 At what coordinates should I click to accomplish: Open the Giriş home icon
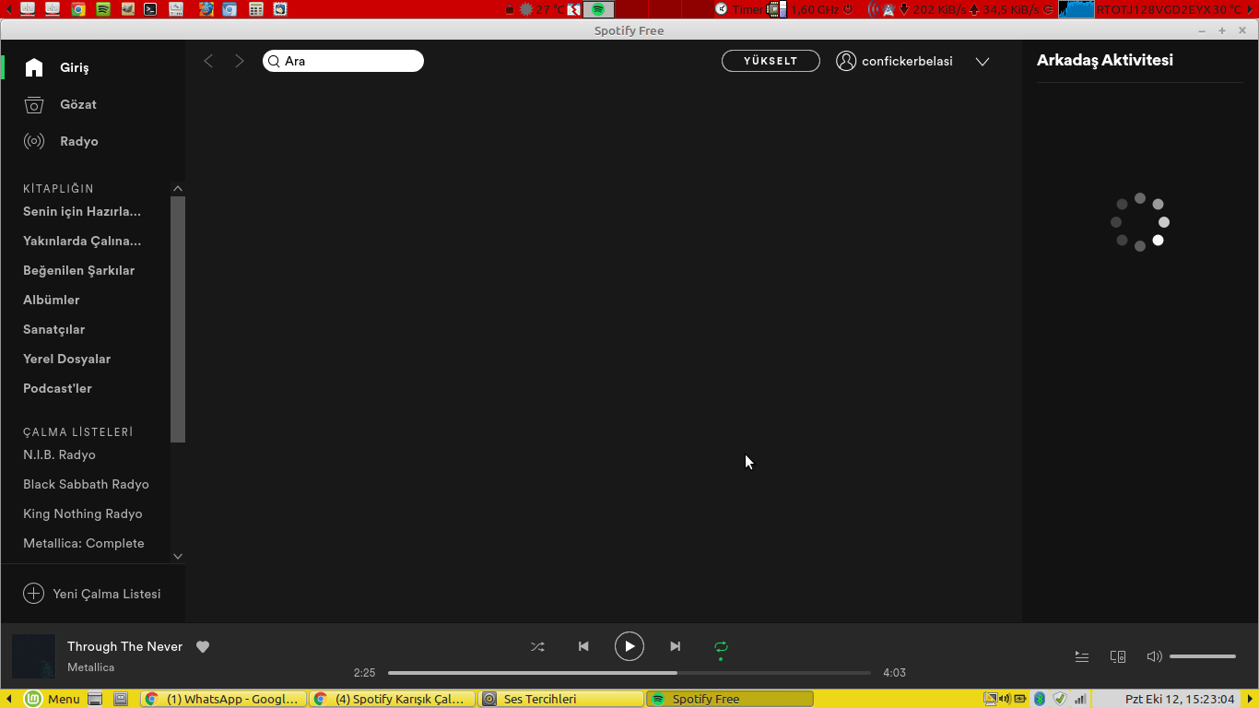coord(34,67)
